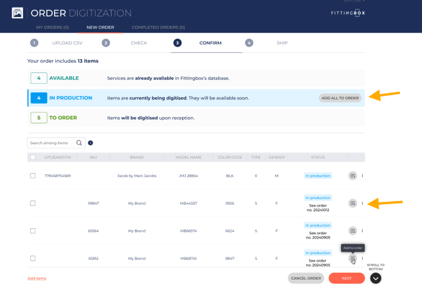
Task: Open the Completed Orders tab
Action: pos(158,28)
